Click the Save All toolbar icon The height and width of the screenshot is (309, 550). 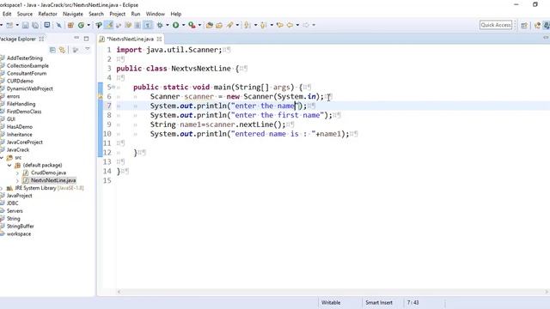point(35,25)
